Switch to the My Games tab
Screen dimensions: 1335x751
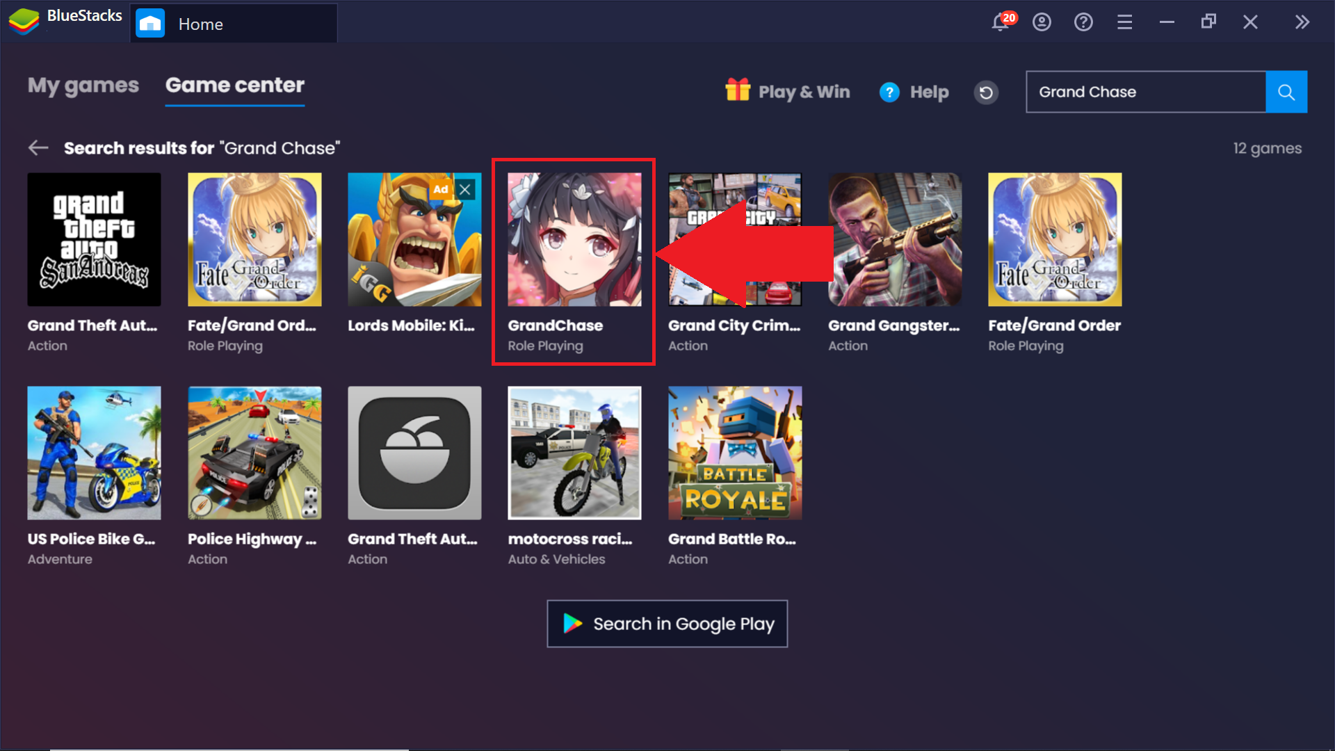pyautogui.click(x=83, y=84)
